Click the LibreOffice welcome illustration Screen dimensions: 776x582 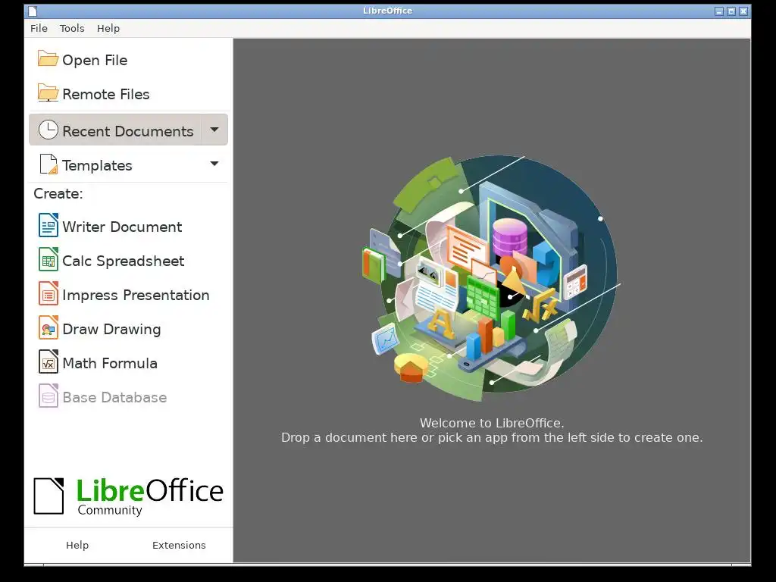pyautogui.click(x=491, y=277)
